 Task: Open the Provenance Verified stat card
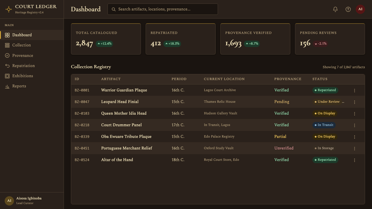[x=255, y=39]
